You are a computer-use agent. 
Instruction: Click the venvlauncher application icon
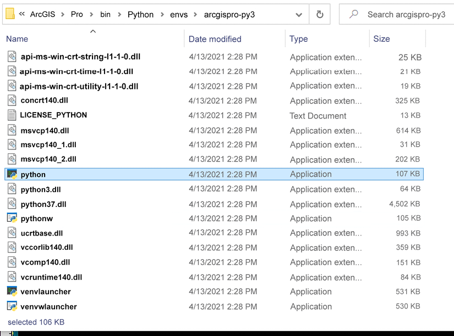[x=12, y=291]
